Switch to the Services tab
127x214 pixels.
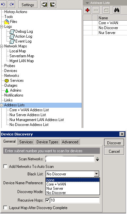pyautogui.click(x=26, y=142)
